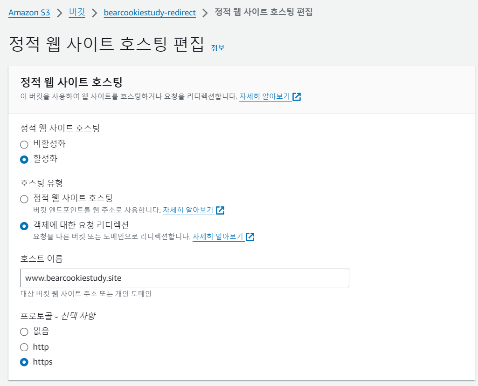Go to Amazon S3 breadcrumb
478x386 pixels.
point(29,13)
